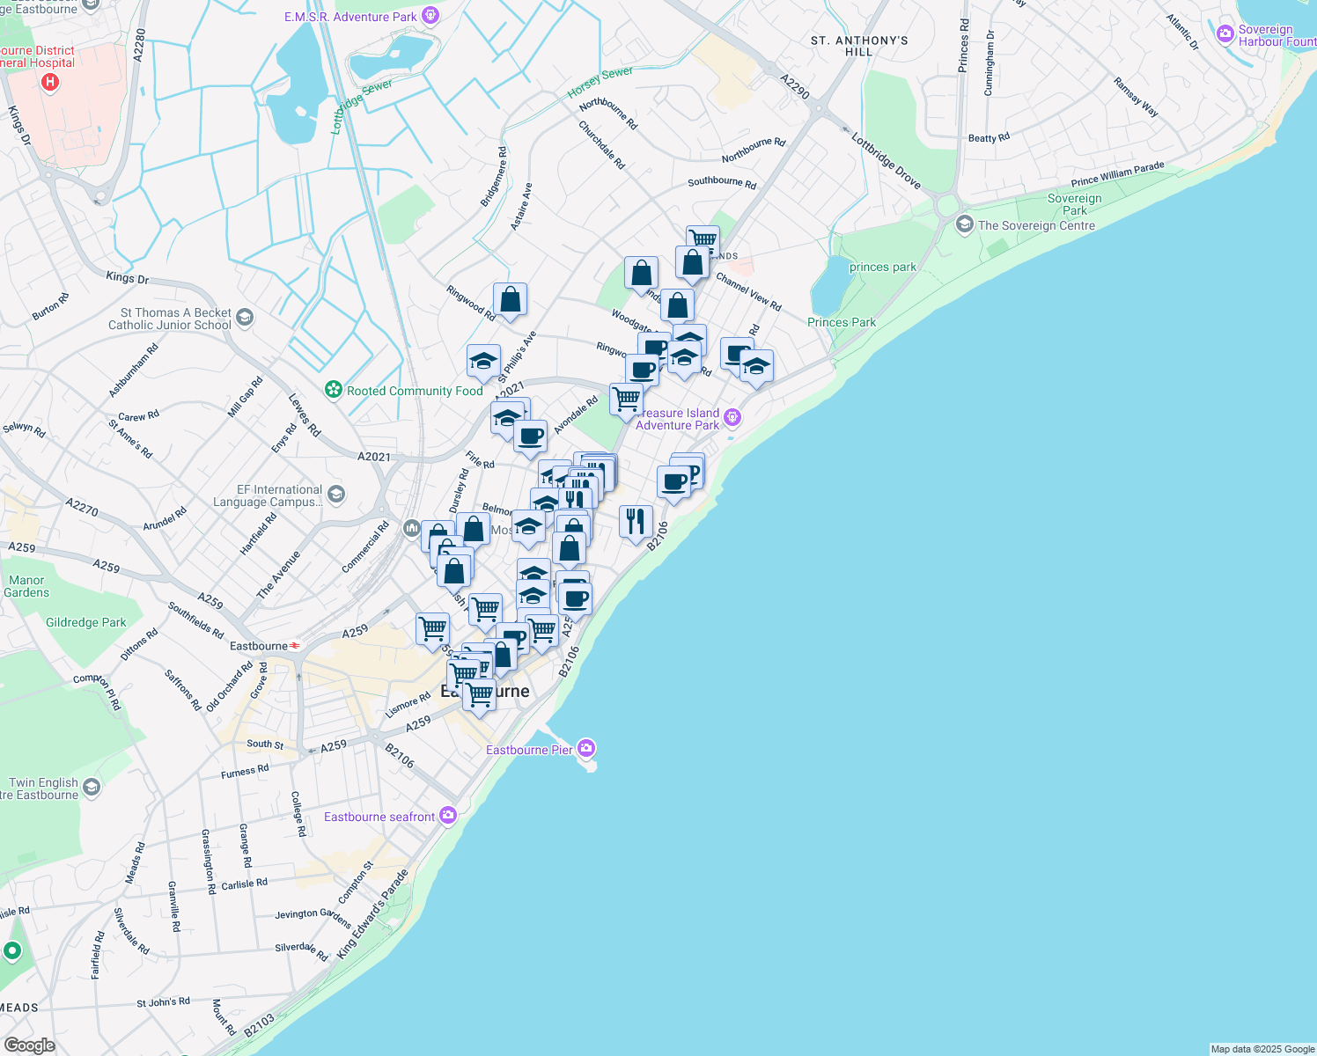Click The Sovereign Centre marker
Screen dimensions: 1317x1056
[964, 226]
